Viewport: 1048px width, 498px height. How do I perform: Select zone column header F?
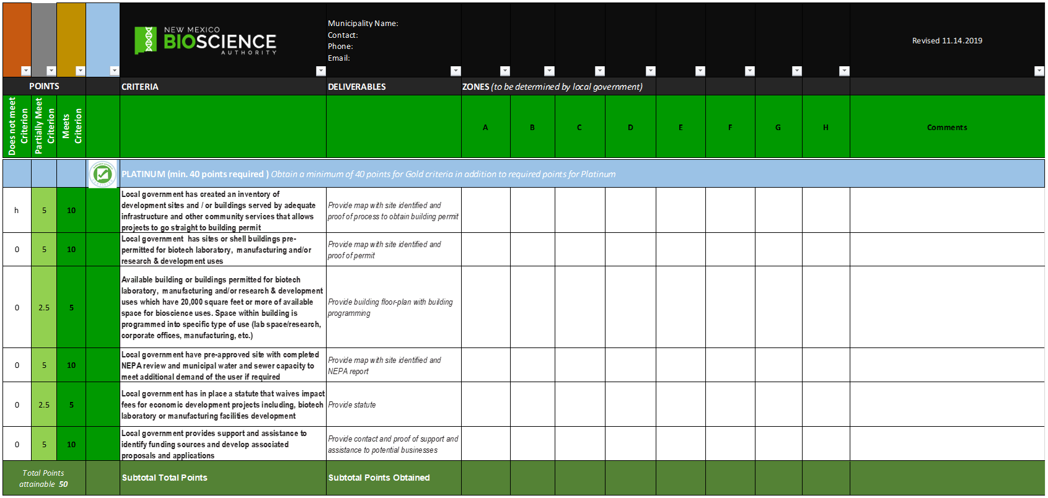[730, 126]
